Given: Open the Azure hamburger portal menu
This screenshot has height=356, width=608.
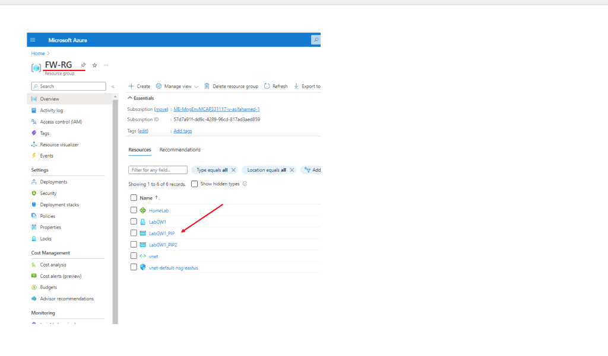Looking at the screenshot, I should click(33, 40).
